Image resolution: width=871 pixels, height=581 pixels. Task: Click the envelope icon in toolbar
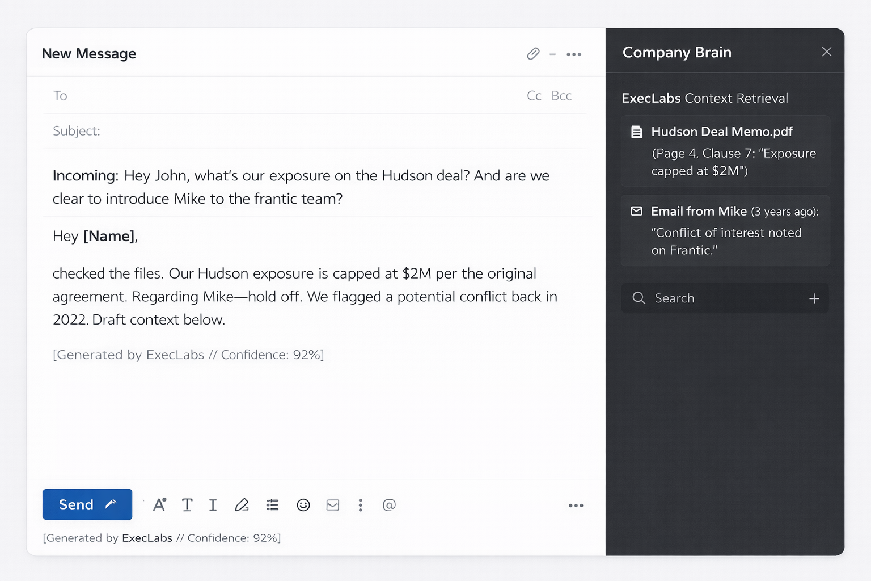pyautogui.click(x=333, y=505)
